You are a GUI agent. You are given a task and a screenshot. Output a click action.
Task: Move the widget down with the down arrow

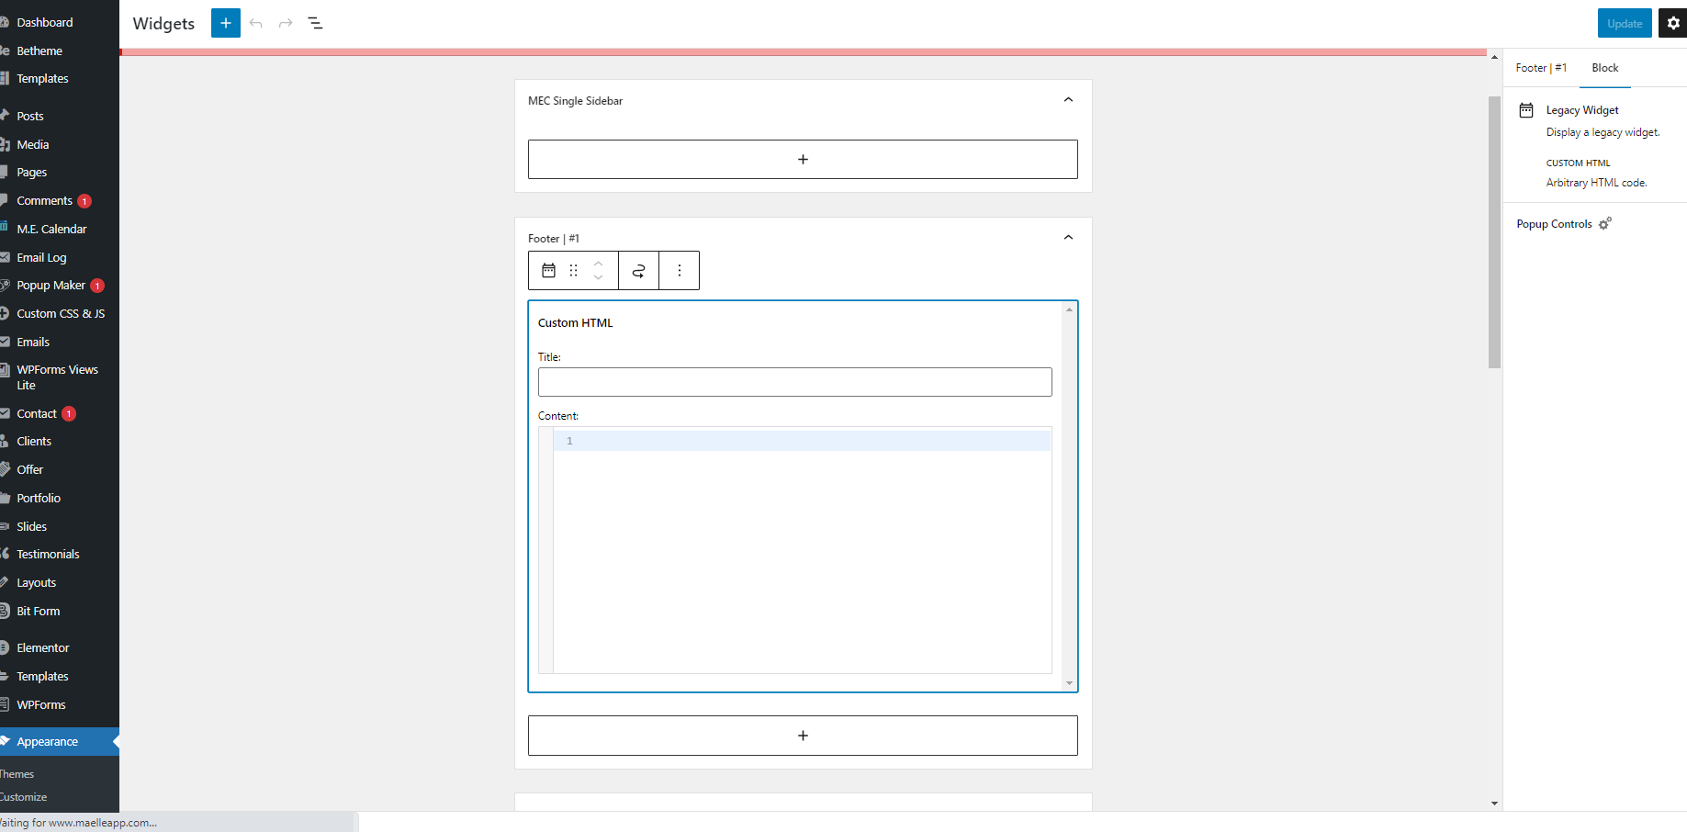[598, 277]
